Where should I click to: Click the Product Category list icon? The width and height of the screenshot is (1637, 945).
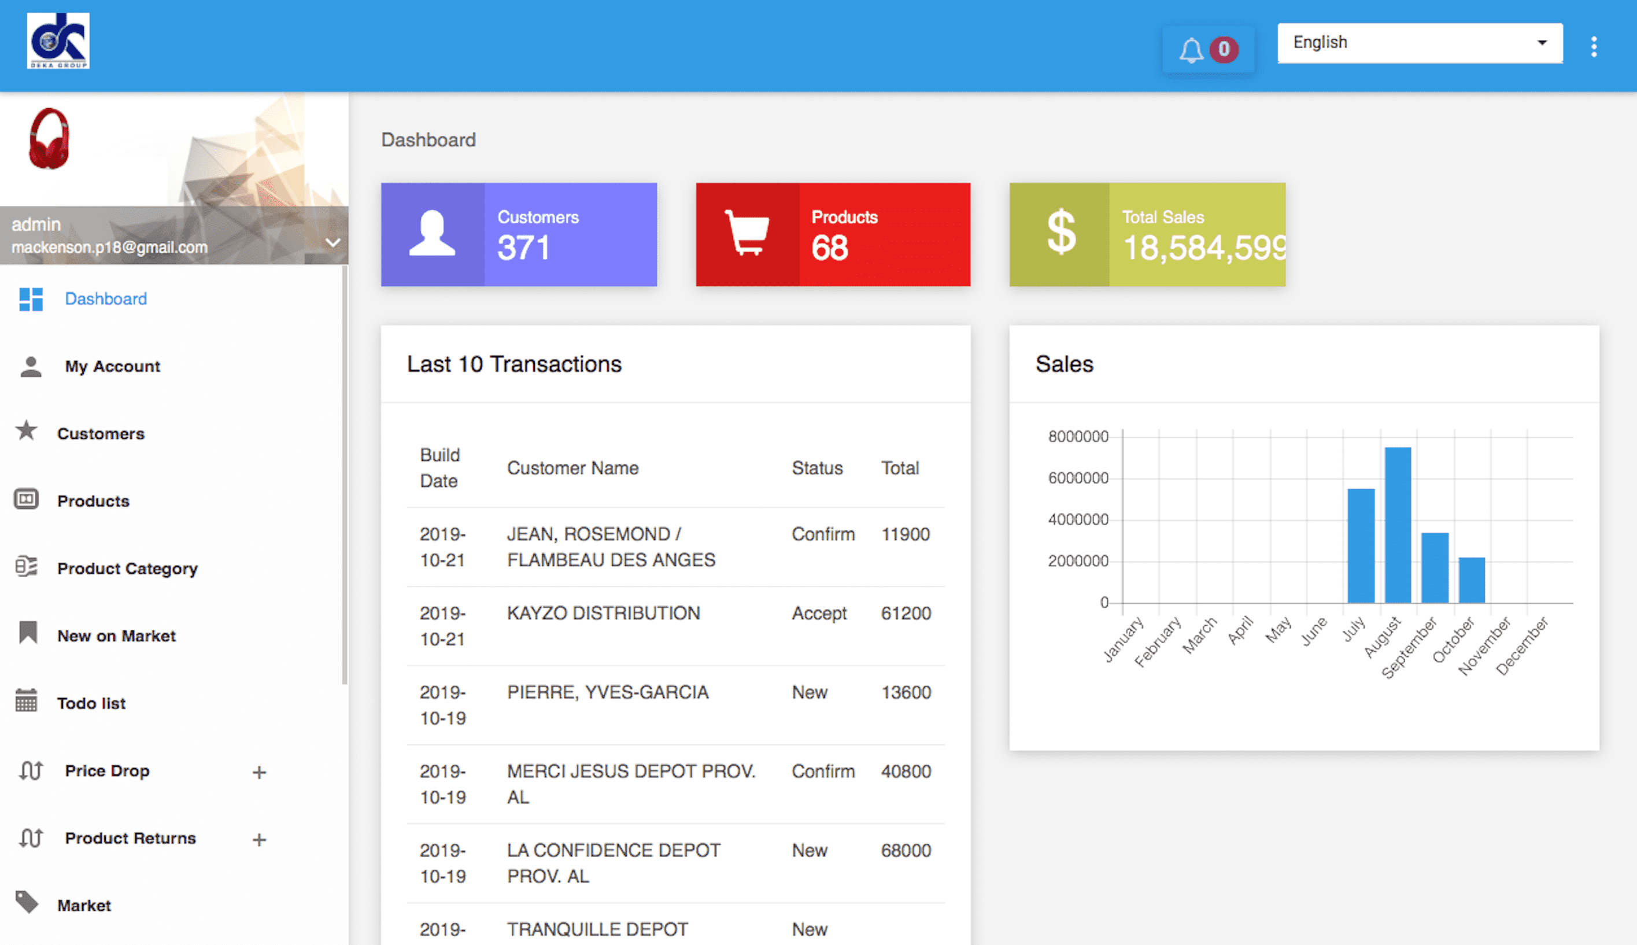[x=27, y=567]
